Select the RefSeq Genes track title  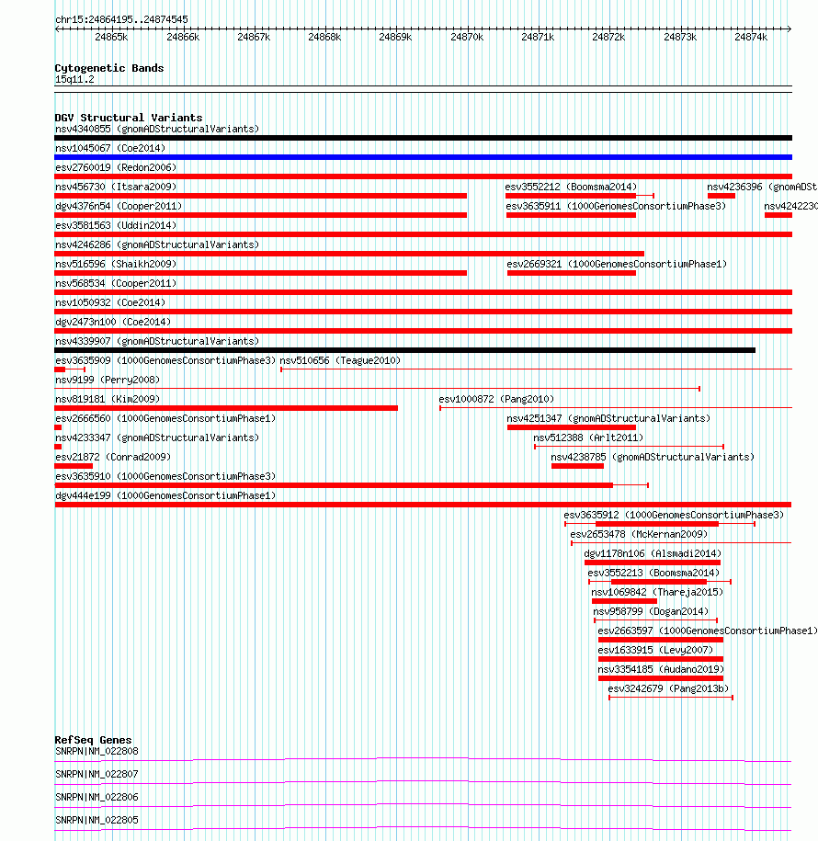(94, 740)
